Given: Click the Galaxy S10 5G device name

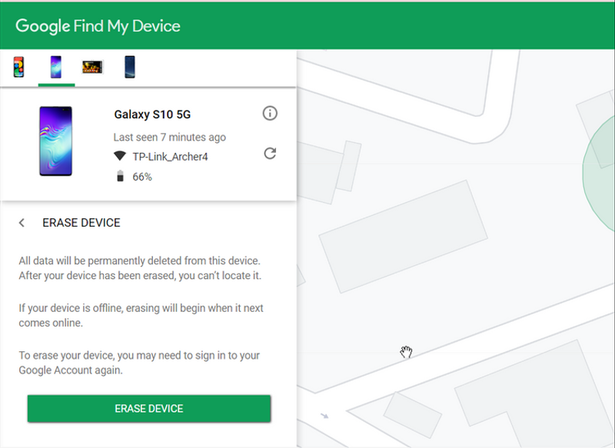Looking at the screenshot, I should pos(152,114).
